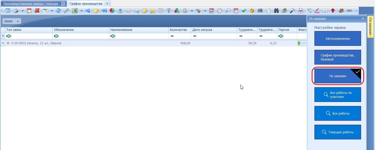Click the pie chart icon
The width and height of the screenshot is (375, 150).
point(112,11)
